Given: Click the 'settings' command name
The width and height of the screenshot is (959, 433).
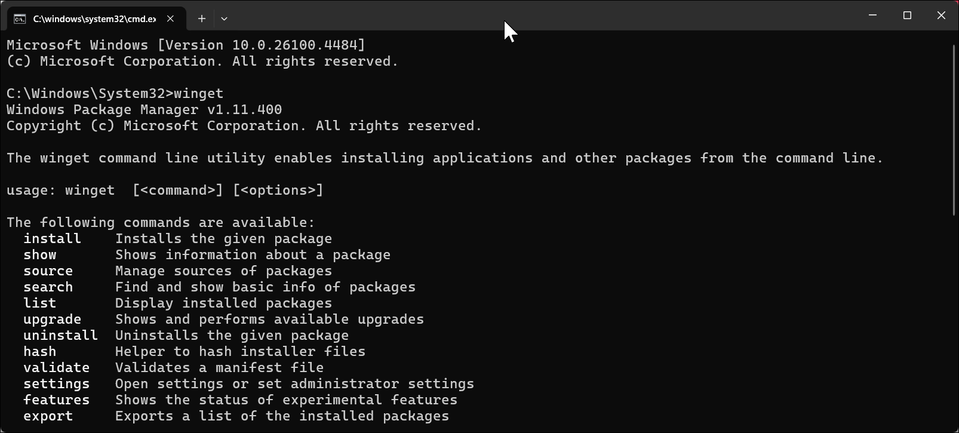Looking at the screenshot, I should [56, 384].
